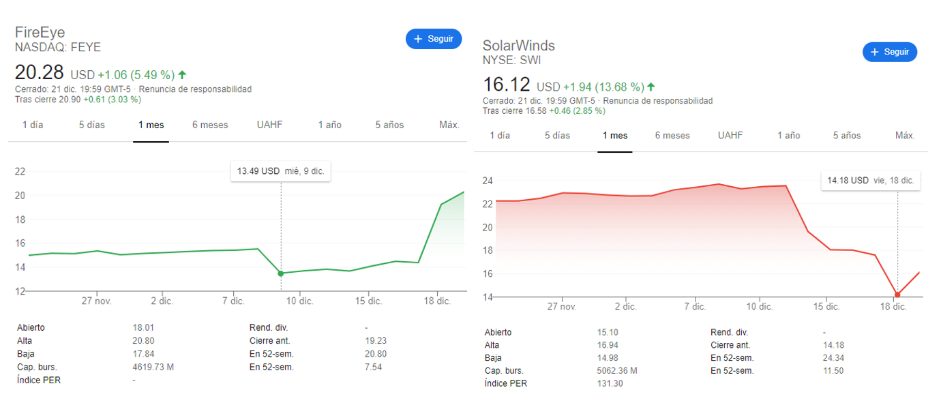The width and height of the screenshot is (941, 403).
Task: Switch FireEye chart to UAHF
Action: click(x=269, y=125)
